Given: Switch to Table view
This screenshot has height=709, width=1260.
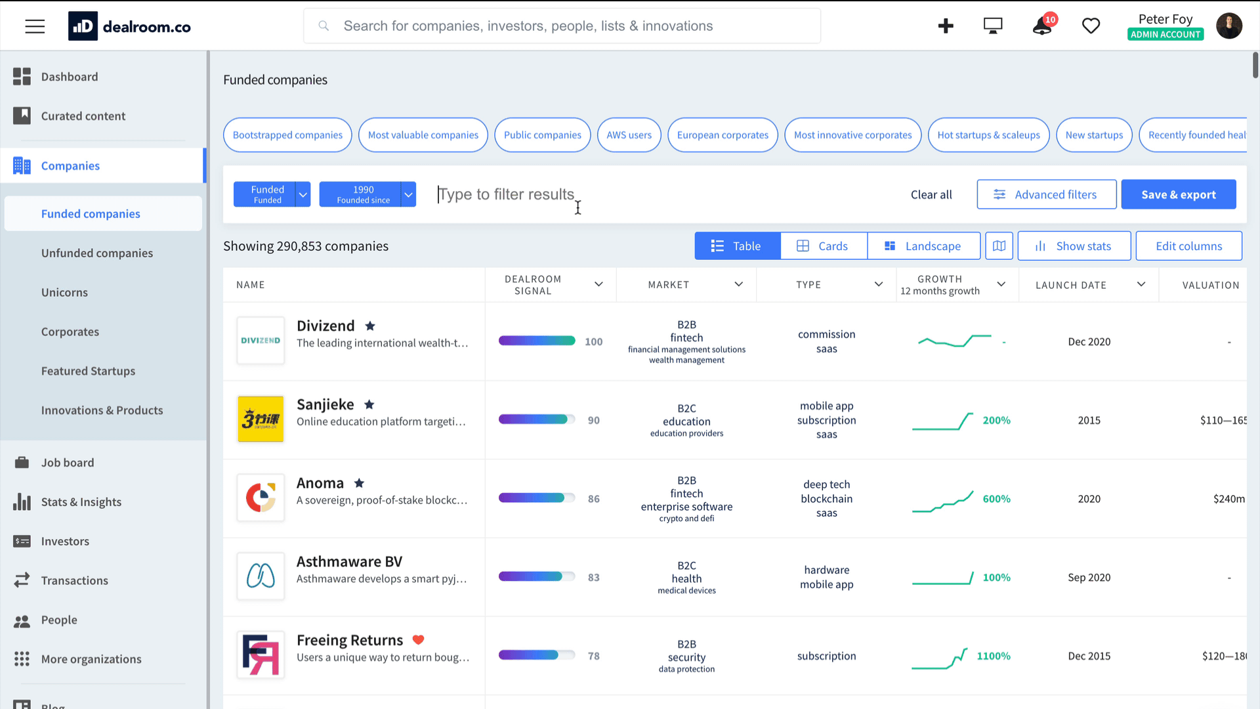Looking at the screenshot, I should coord(738,246).
